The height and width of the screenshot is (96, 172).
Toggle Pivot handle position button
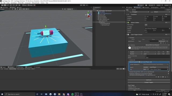pyautogui.click(x=24, y=5)
